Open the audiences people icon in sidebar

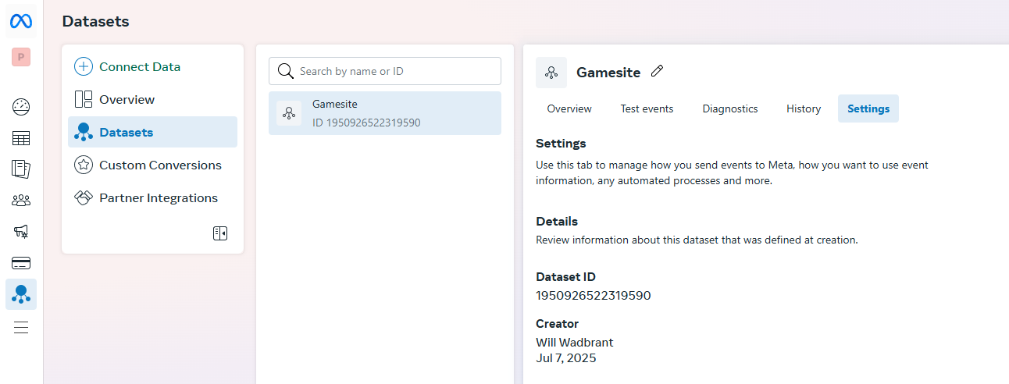(21, 201)
